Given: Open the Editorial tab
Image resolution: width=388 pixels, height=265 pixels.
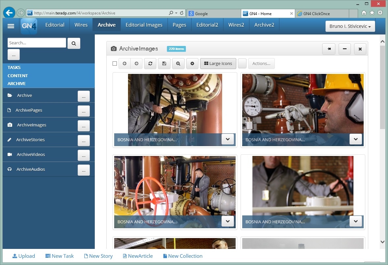Looking at the screenshot, I should pos(55,25).
